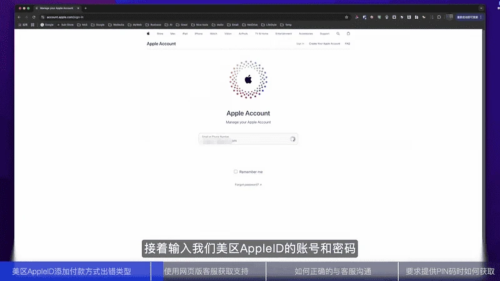The width and height of the screenshot is (500, 281).
Task: View site information icon beside the URL
Action: click(42, 17)
